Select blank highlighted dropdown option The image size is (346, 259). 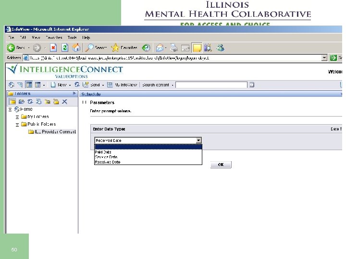pos(148,147)
